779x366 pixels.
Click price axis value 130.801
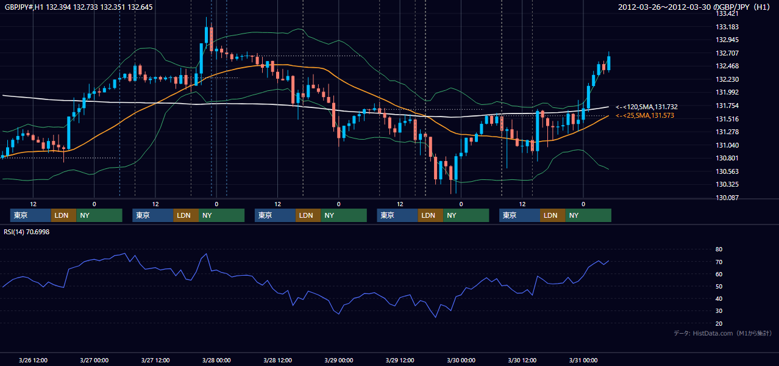(727, 159)
